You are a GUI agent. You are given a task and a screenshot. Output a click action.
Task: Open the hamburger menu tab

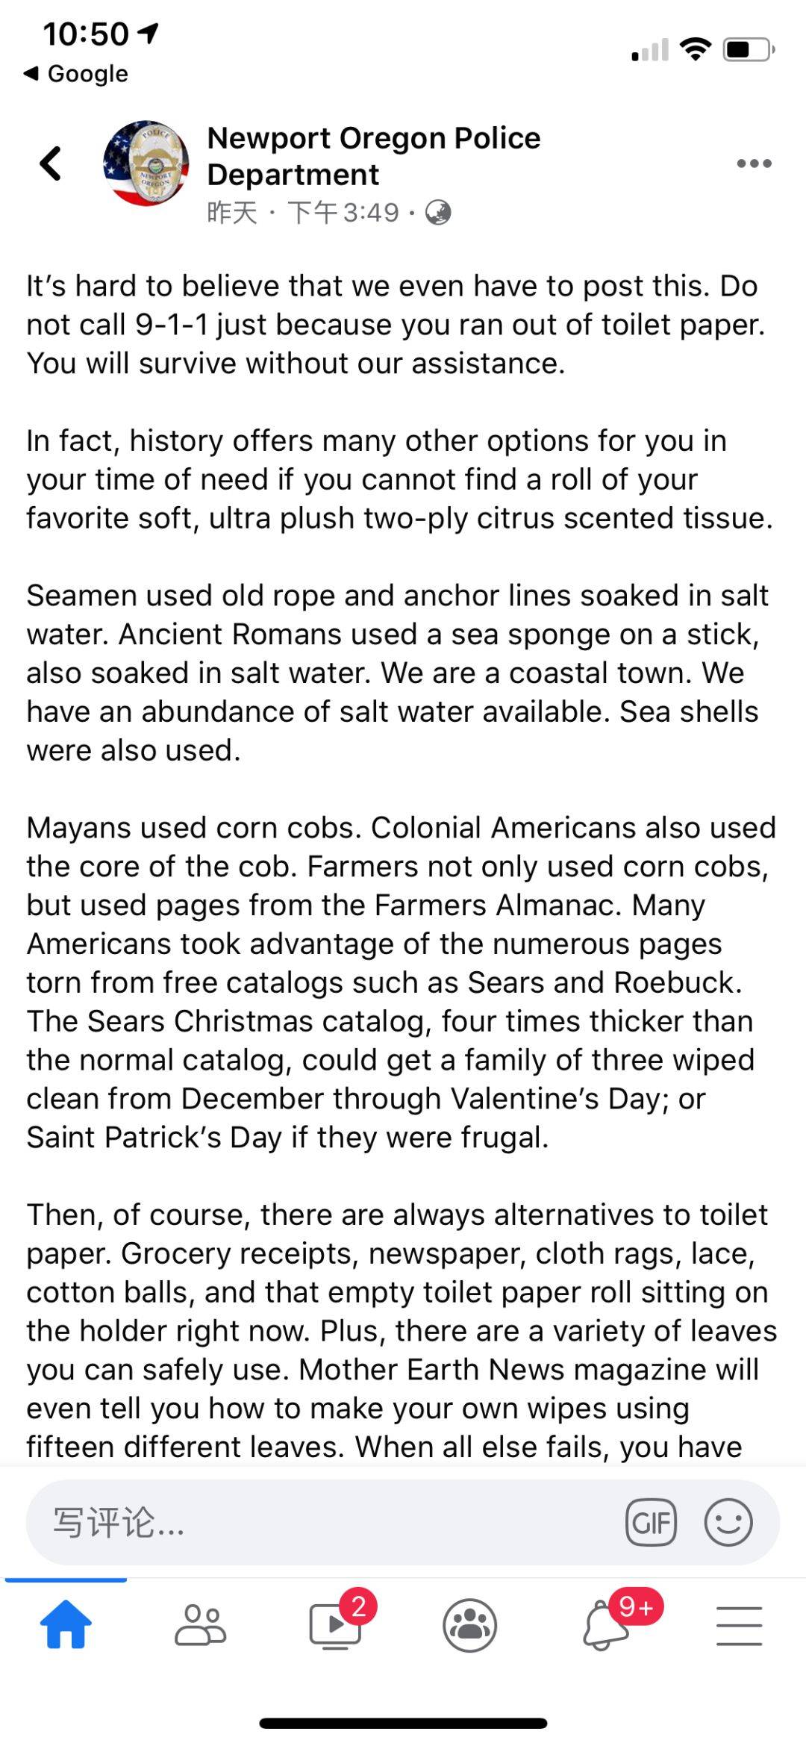click(739, 1625)
